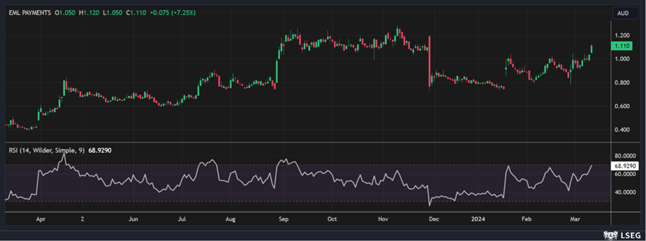Click the large red late-November crash candle

[x=430, y=62]
